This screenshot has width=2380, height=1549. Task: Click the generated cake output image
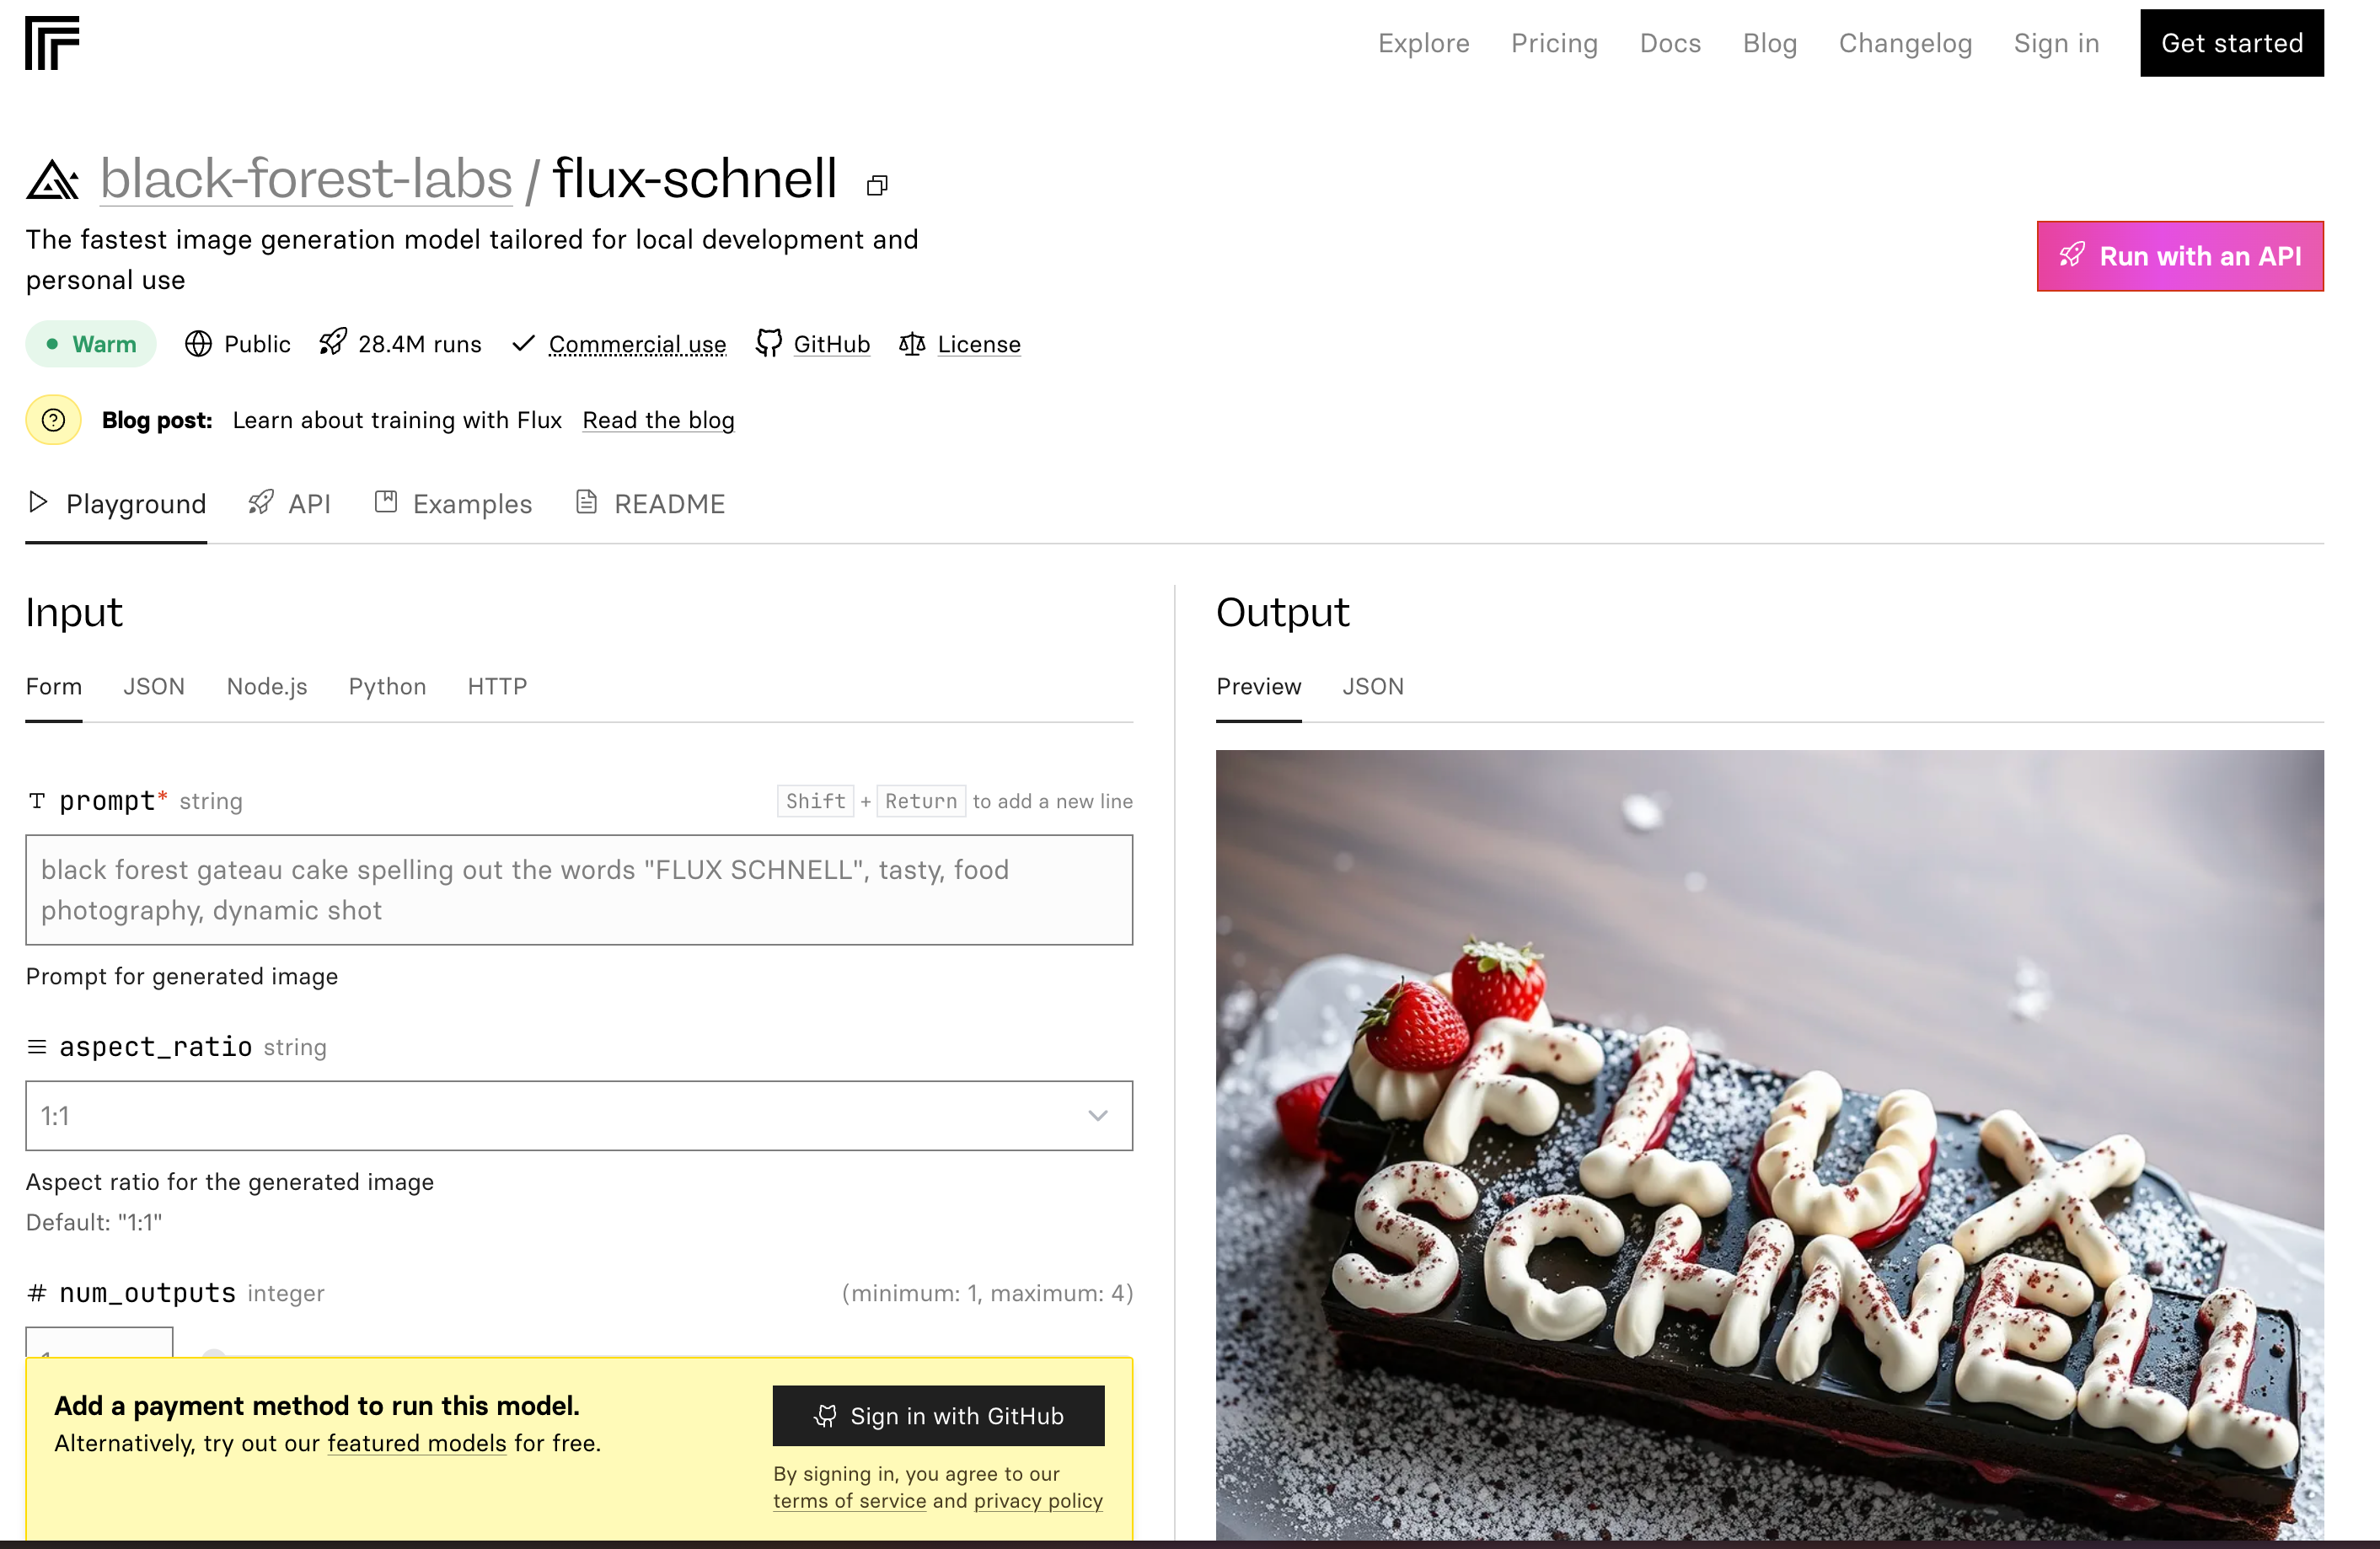click(x=1769, y=1145)
